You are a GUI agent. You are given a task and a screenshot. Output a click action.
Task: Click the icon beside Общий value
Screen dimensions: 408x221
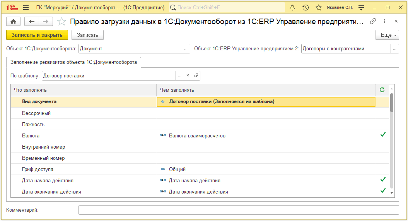(x=163, y=169)
